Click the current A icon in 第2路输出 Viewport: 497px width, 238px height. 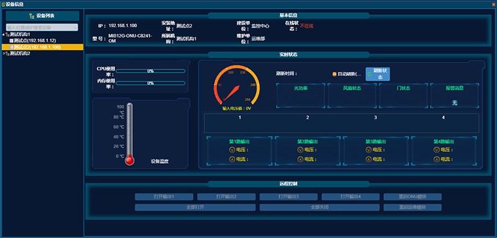[x=300, y=159]
